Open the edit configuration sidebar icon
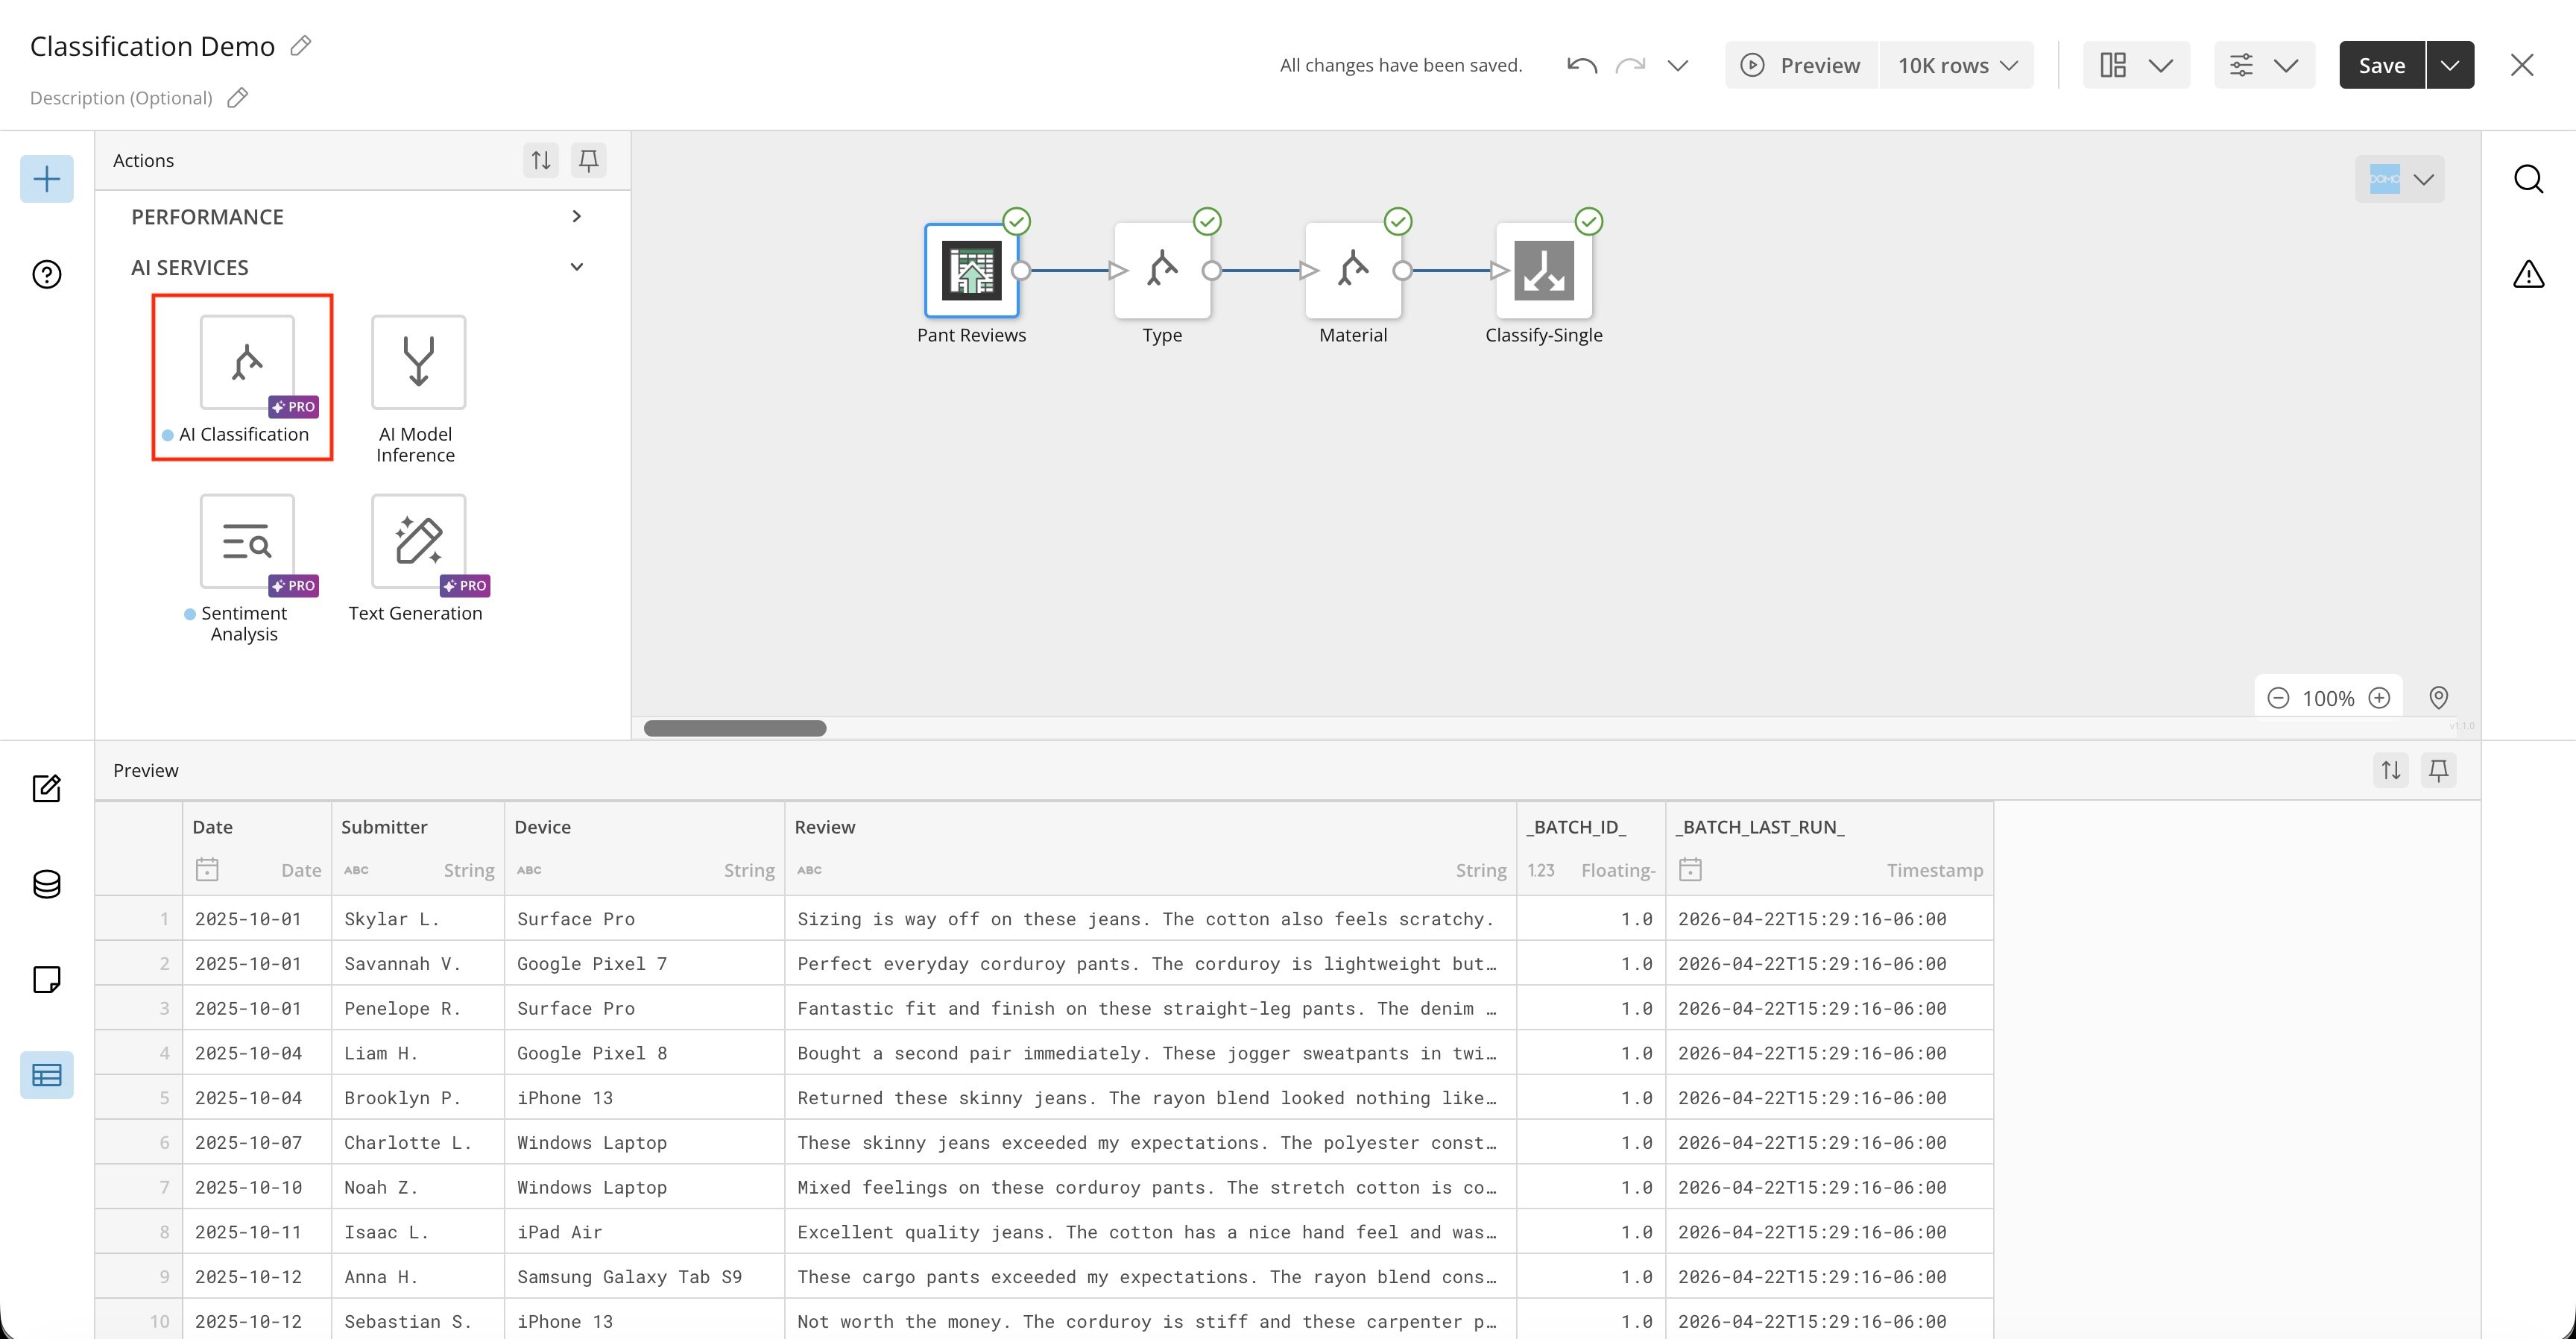Image resolution: width=2576 pixels, height=1339 pixels. 47,789
